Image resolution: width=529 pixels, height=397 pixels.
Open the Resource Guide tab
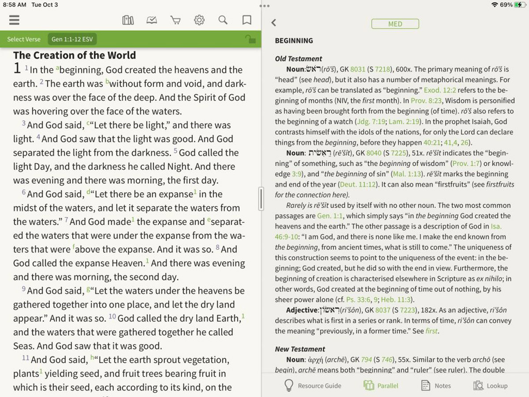click(x=313, y=386)
